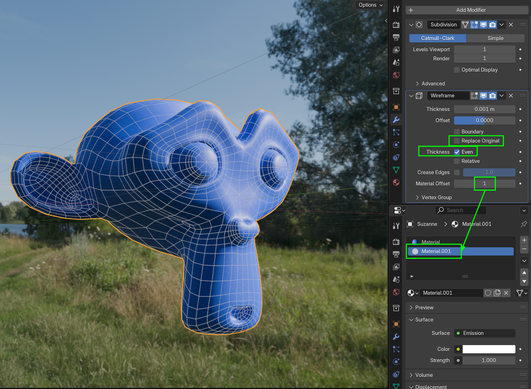Open Particles tab in the modifier panel
The width and height of the screenshot is (531, 389).
click(396, 132)
